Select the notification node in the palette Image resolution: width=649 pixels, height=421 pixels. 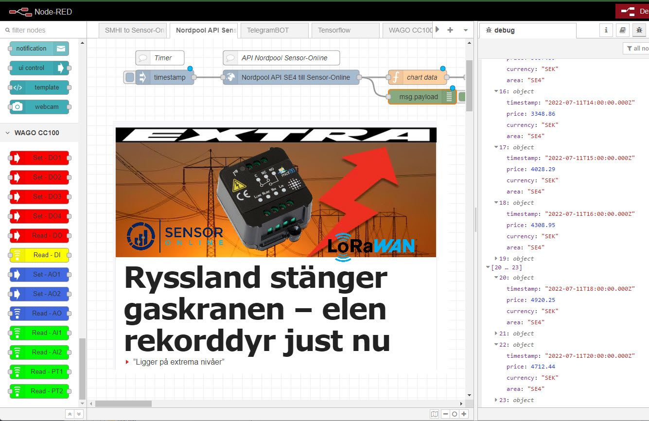[39, 49]
